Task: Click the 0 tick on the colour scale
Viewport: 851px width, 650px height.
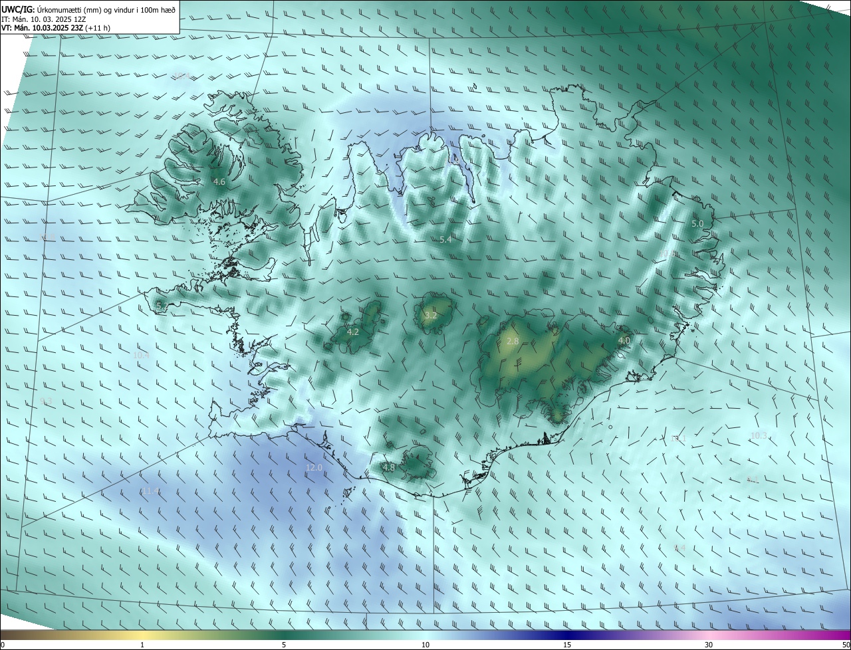Action: (x=3, y=645)
